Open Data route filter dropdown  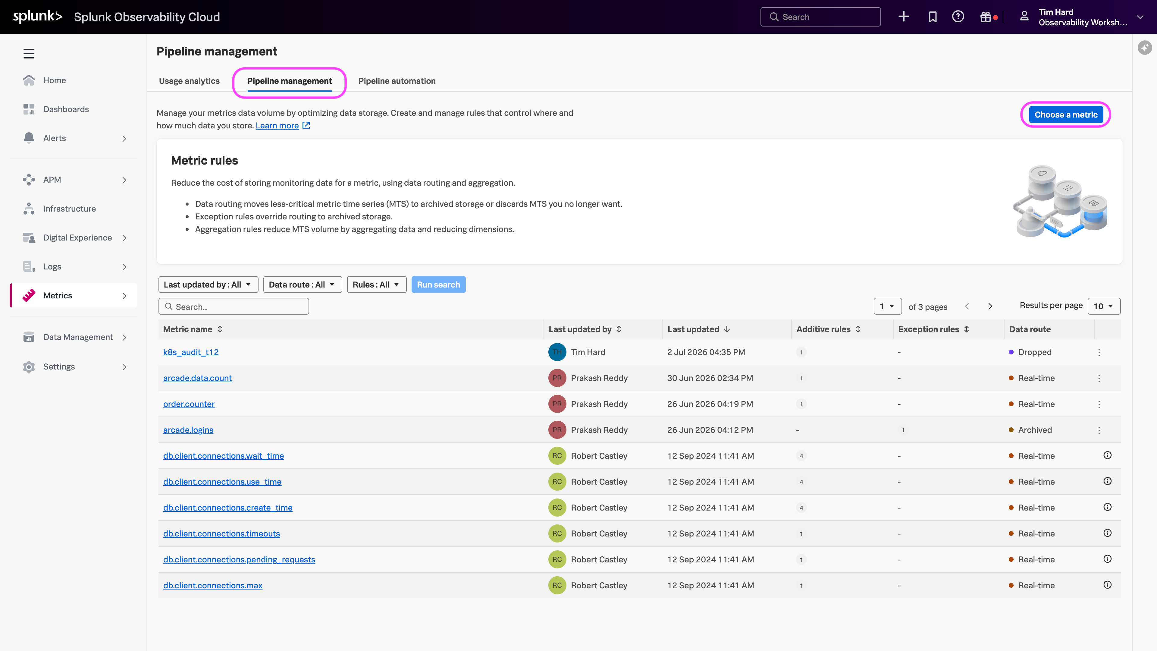[302, 285]
